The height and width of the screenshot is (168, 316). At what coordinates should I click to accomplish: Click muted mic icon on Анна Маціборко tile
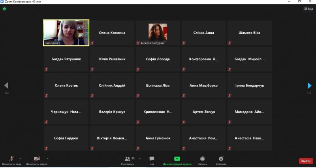pyautogui.click(x=184, y=95)
